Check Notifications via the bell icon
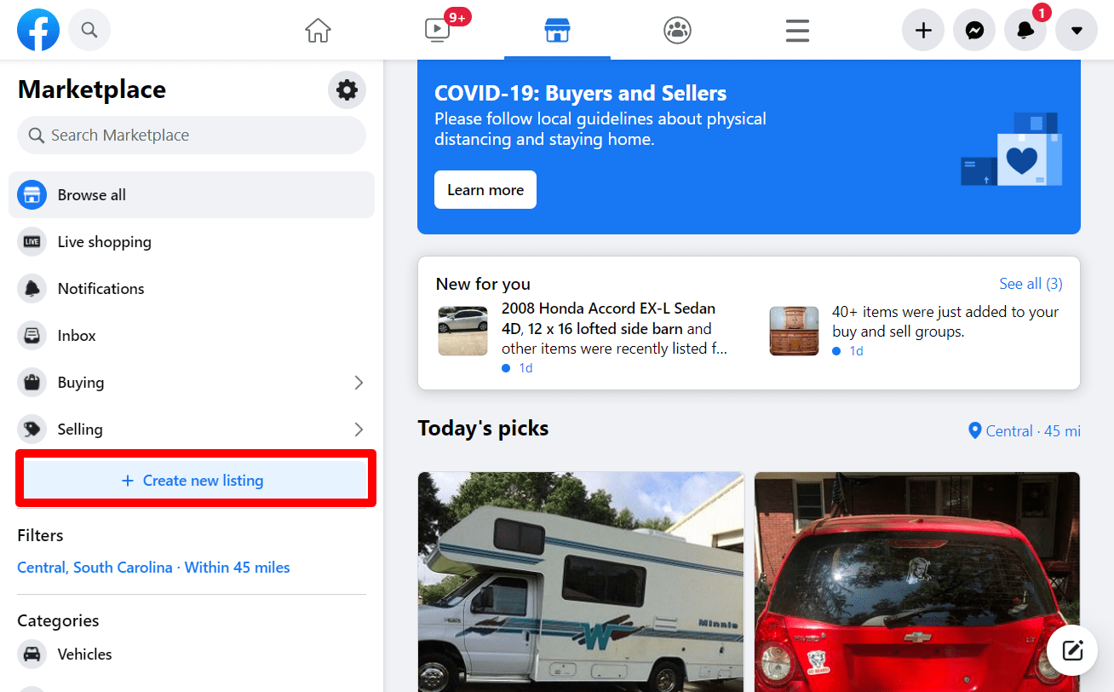This screenshot has width=1114, height=692. pos(1025,30)
